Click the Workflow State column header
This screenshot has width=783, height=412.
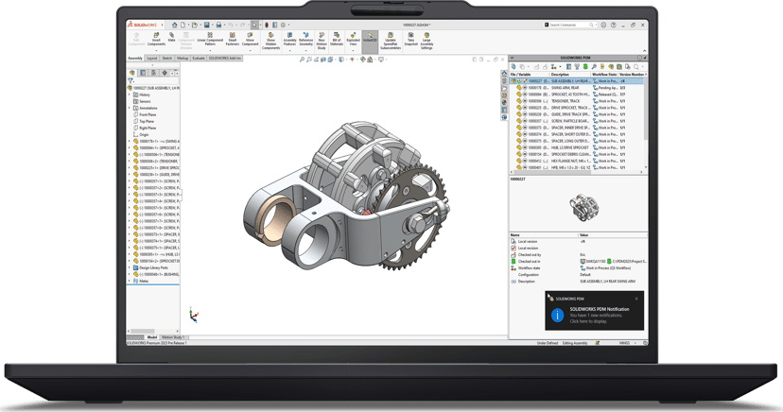click(604, 75)
